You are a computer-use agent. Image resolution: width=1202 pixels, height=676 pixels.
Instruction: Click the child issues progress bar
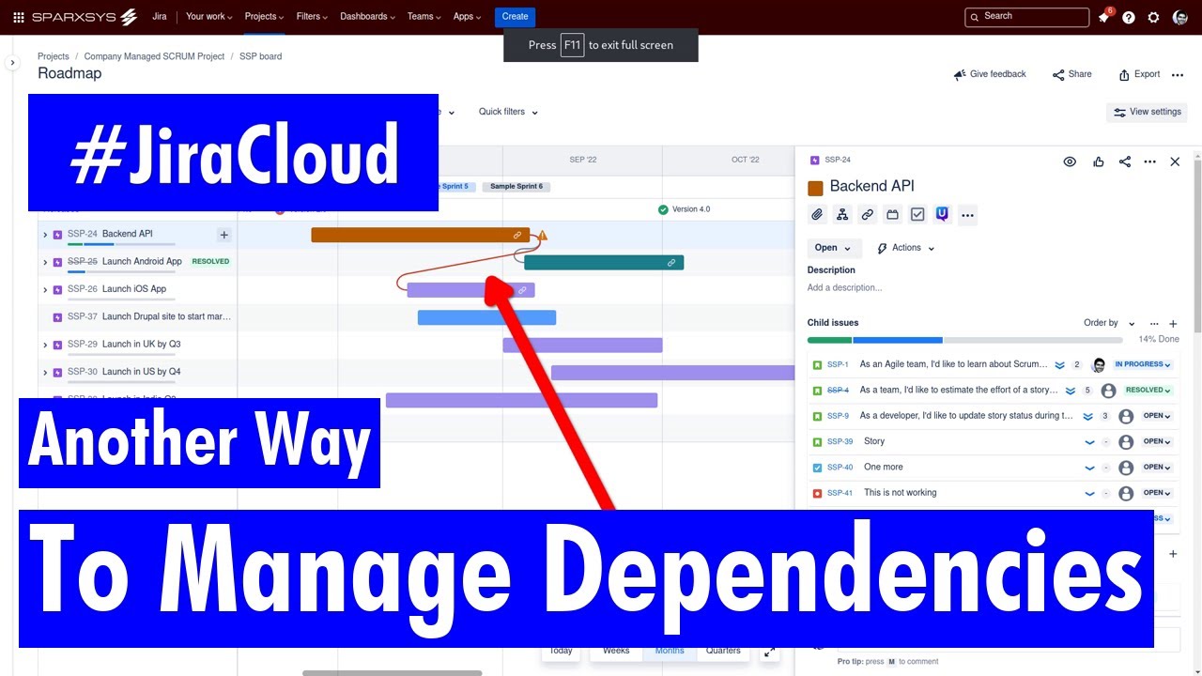[965, 340]
